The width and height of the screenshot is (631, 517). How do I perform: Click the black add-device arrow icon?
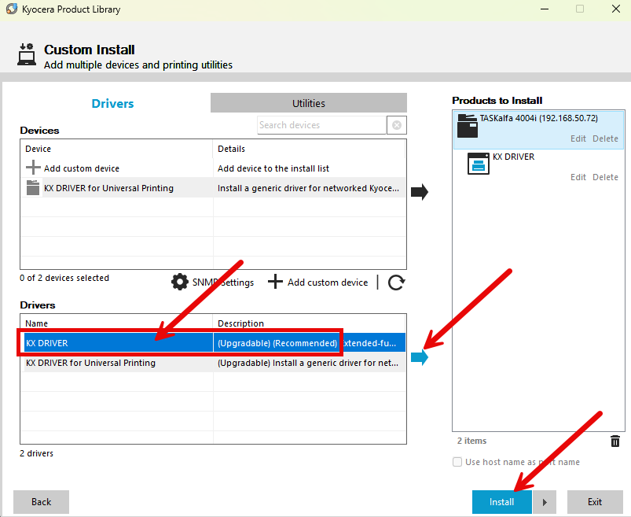point(420,192)
